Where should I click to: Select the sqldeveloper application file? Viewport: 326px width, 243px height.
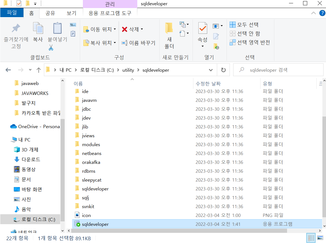[197, 224]
